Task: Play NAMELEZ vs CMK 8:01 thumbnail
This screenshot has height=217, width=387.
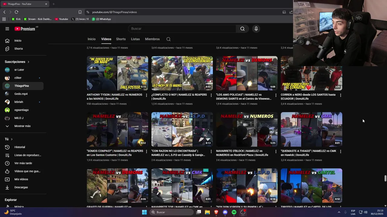Action: tap(311, 129)
